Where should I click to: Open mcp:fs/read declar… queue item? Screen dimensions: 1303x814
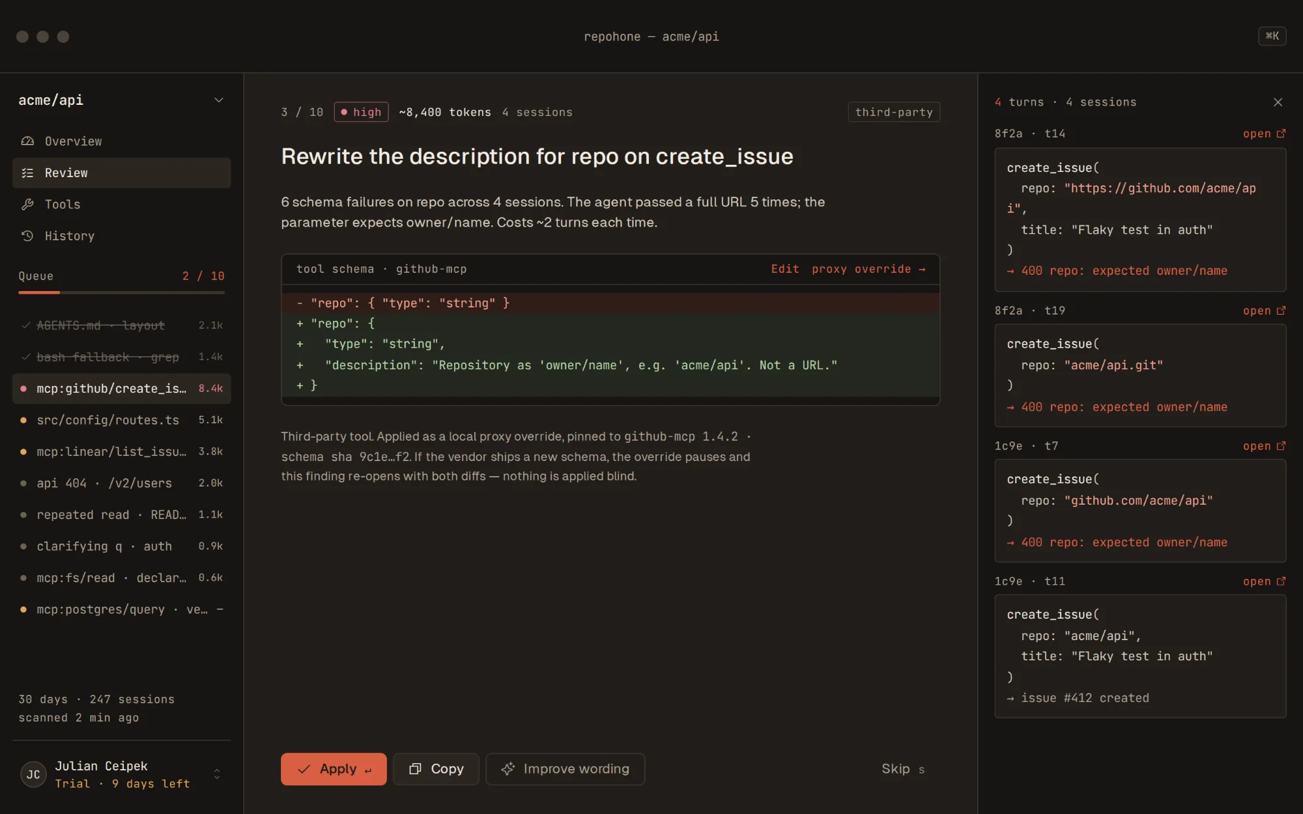coord(121,578)
